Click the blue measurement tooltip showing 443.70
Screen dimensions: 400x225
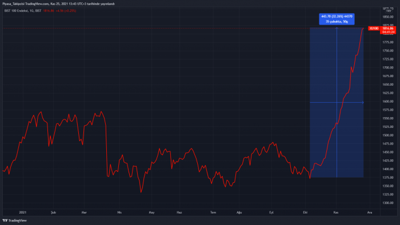tap(337, 19)
